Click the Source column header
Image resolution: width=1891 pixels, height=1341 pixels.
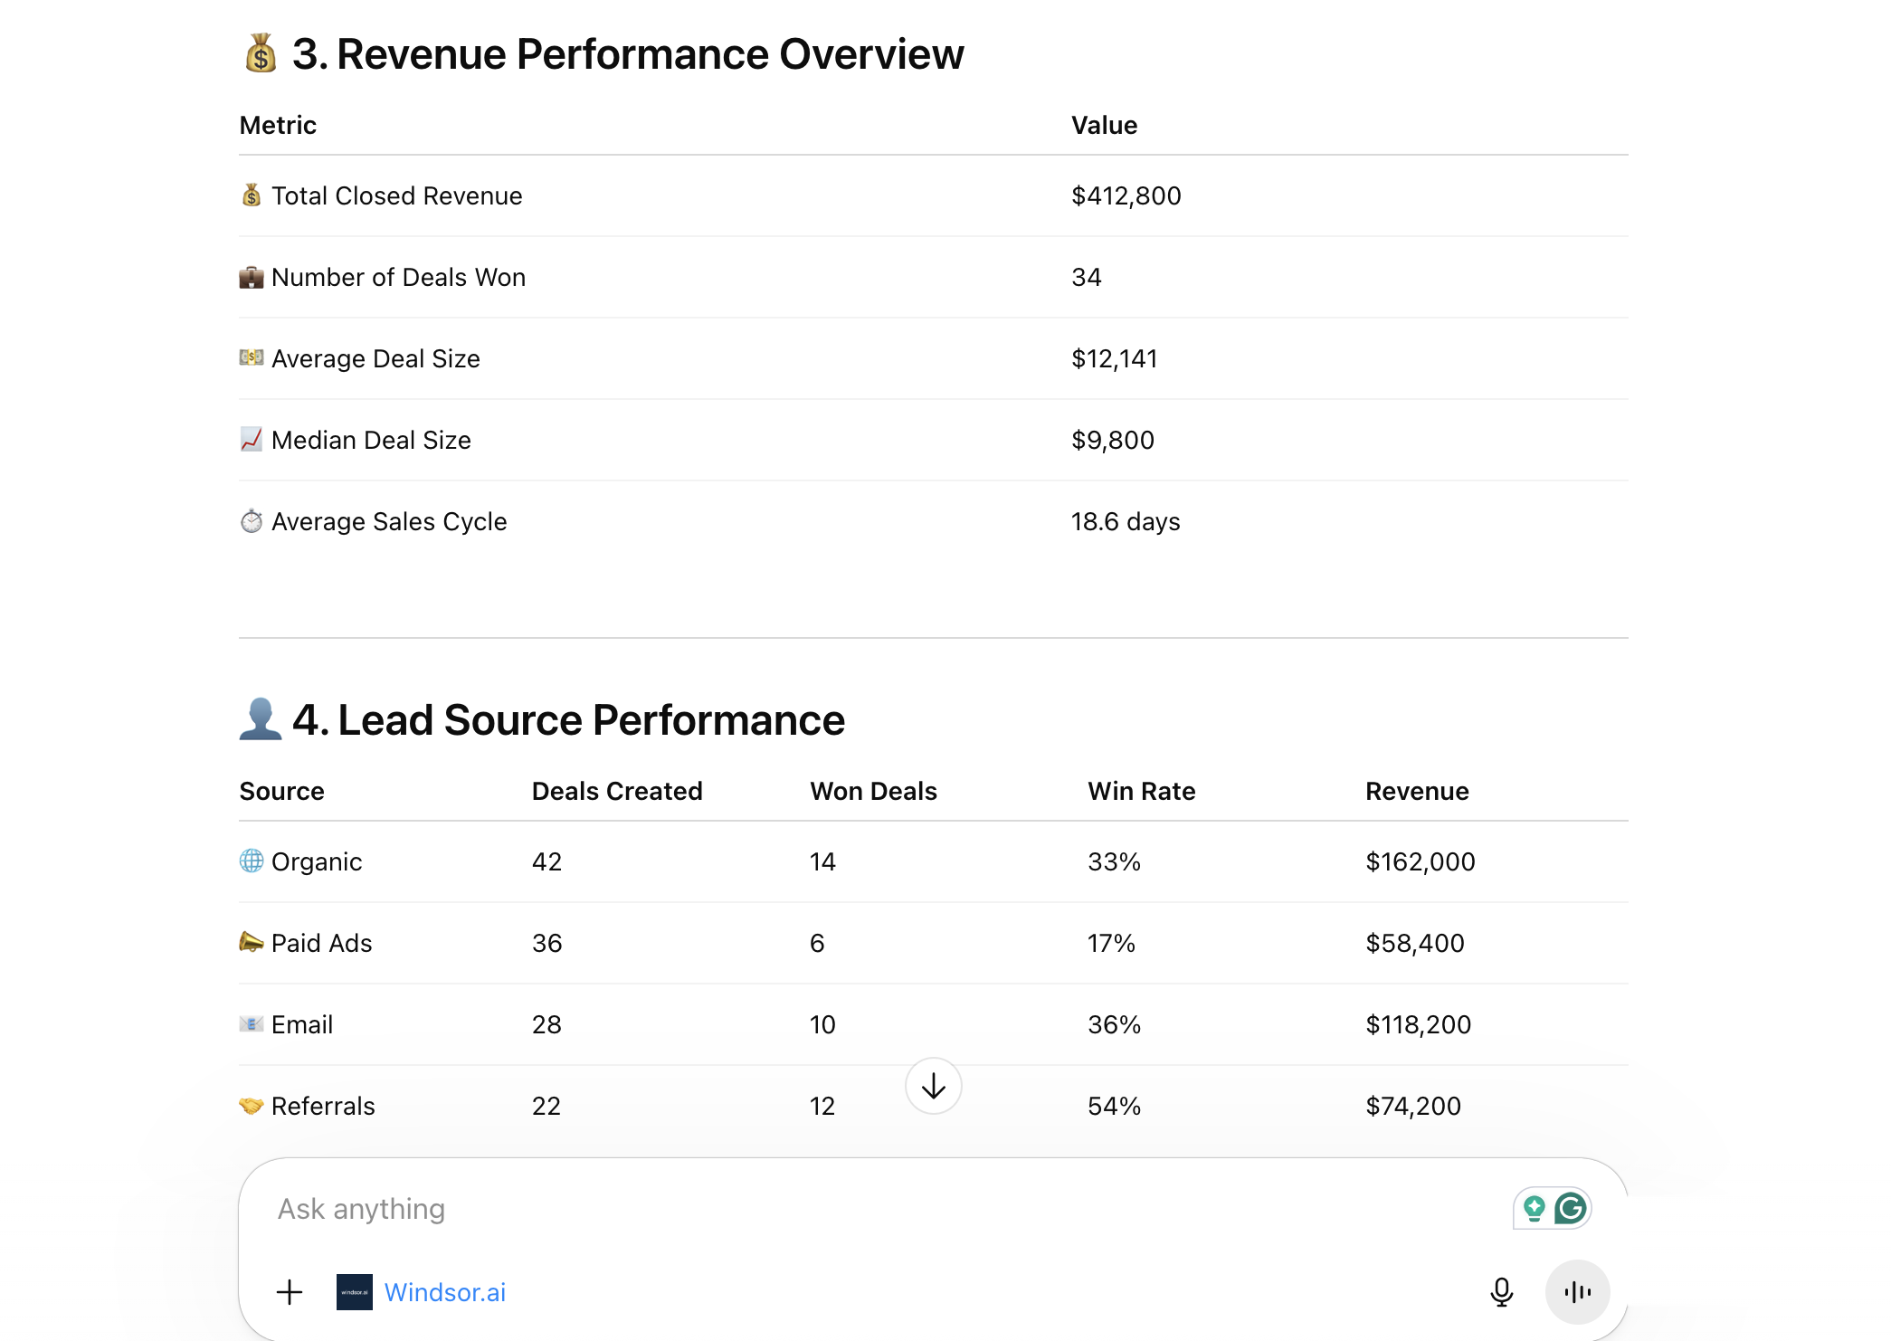tap(281, 791)
